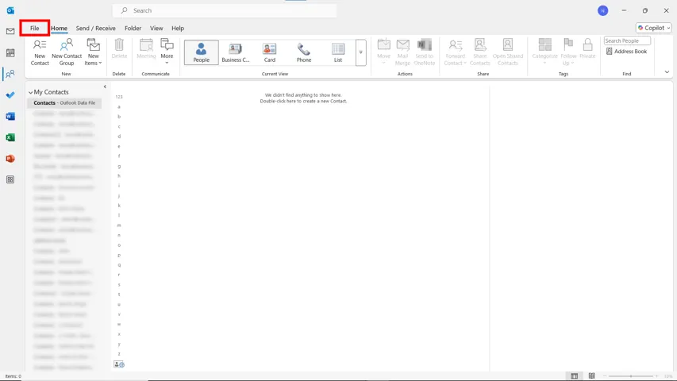Viewport: 677px width, 381px height.
Task: Click Open Shared Contacts icon
Action: pos(508,52)
